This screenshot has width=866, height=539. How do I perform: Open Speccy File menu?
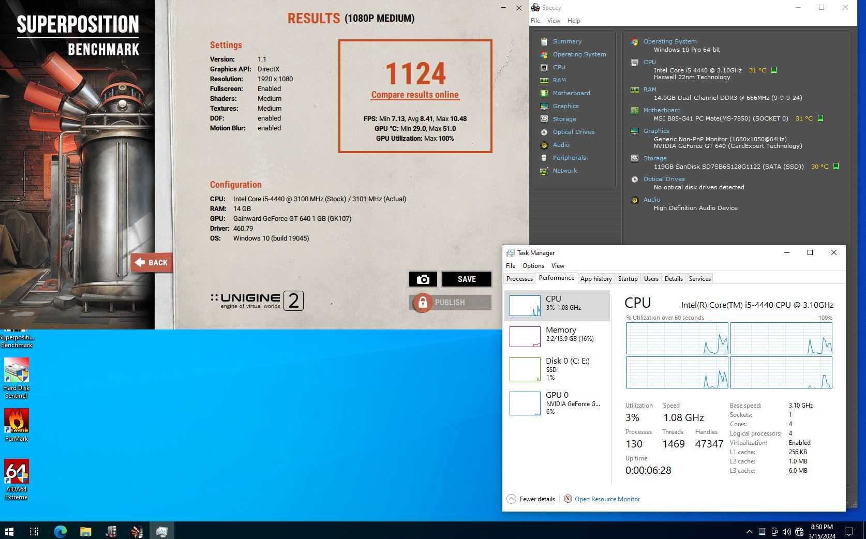[535, 21]
